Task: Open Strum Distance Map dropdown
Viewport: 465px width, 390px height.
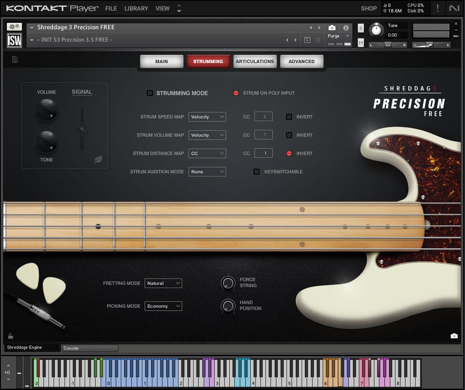Action: point(207,154)
